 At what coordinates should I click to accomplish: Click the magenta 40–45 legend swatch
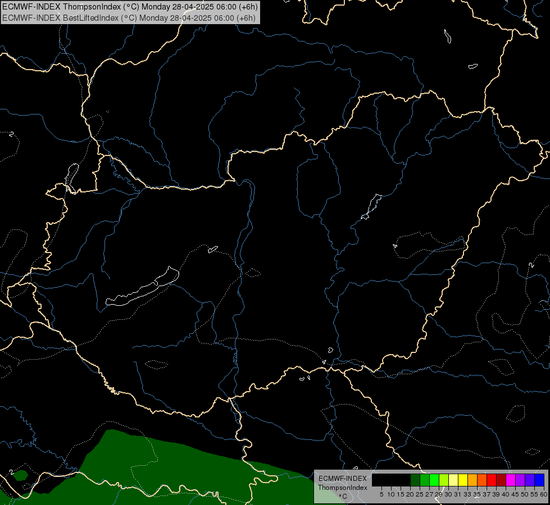click(x=511, y=480)
